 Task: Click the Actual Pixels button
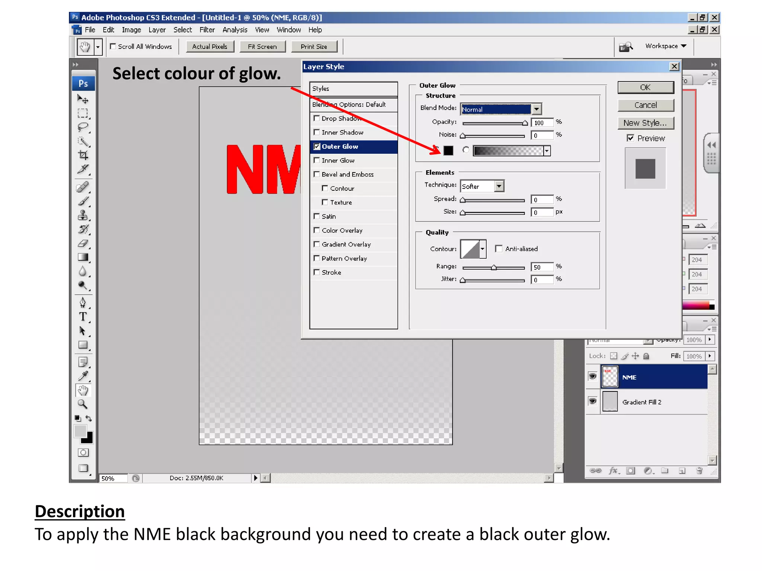point(210,46)
